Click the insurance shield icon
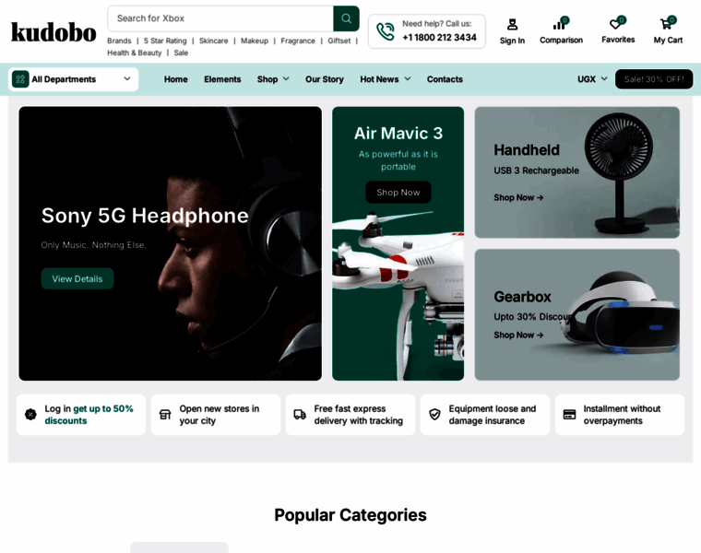This screenshot has width=701, height=553. coord(434,415)
